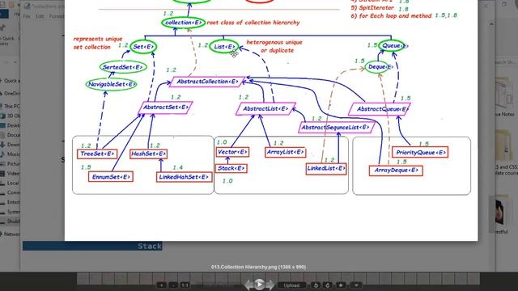
Task: Click the AbstractSet<E> box
Action: (165, 108)
